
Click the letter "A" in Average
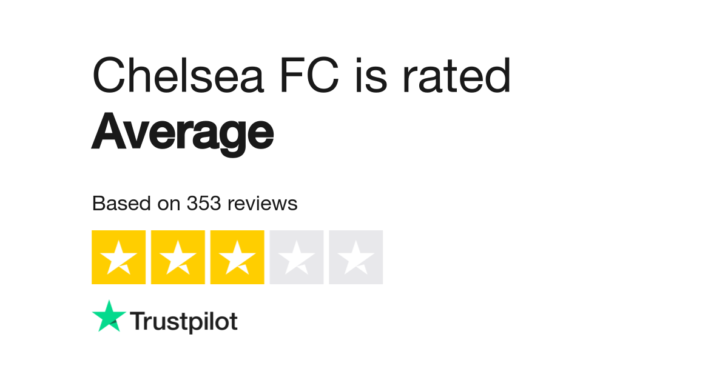click(x=107, y=132)
